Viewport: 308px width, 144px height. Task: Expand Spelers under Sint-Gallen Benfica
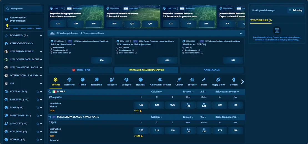point(54,140)
